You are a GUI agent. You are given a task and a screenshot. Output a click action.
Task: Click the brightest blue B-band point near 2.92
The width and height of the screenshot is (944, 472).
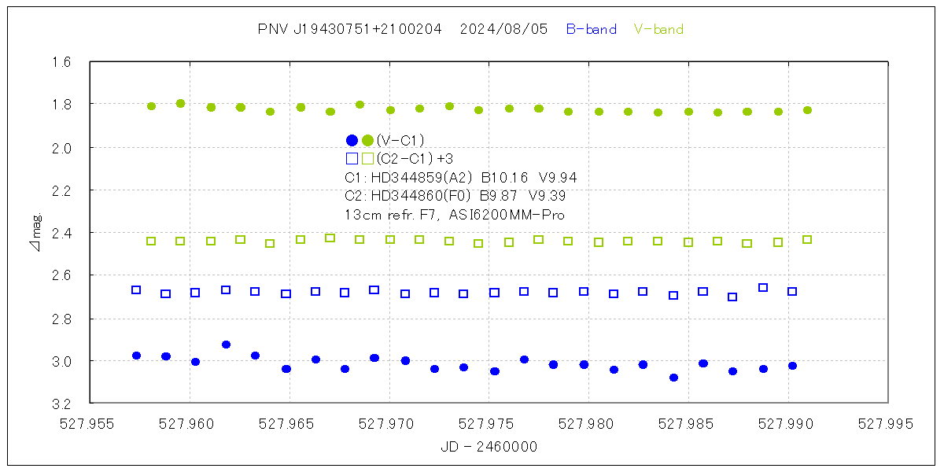[x=226, y=345]
